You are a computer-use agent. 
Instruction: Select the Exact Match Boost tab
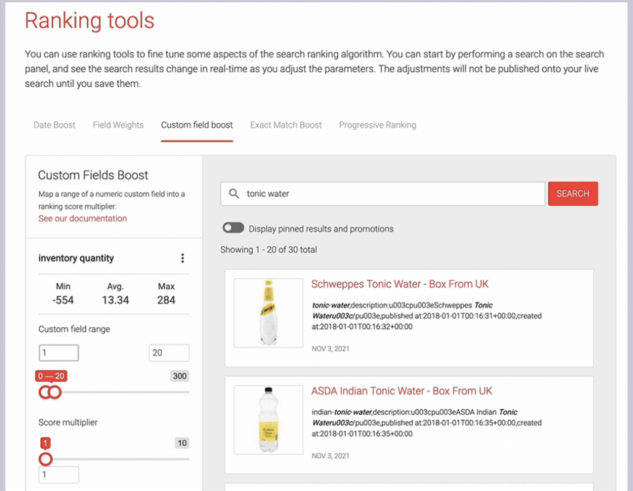tap(286, 125)
